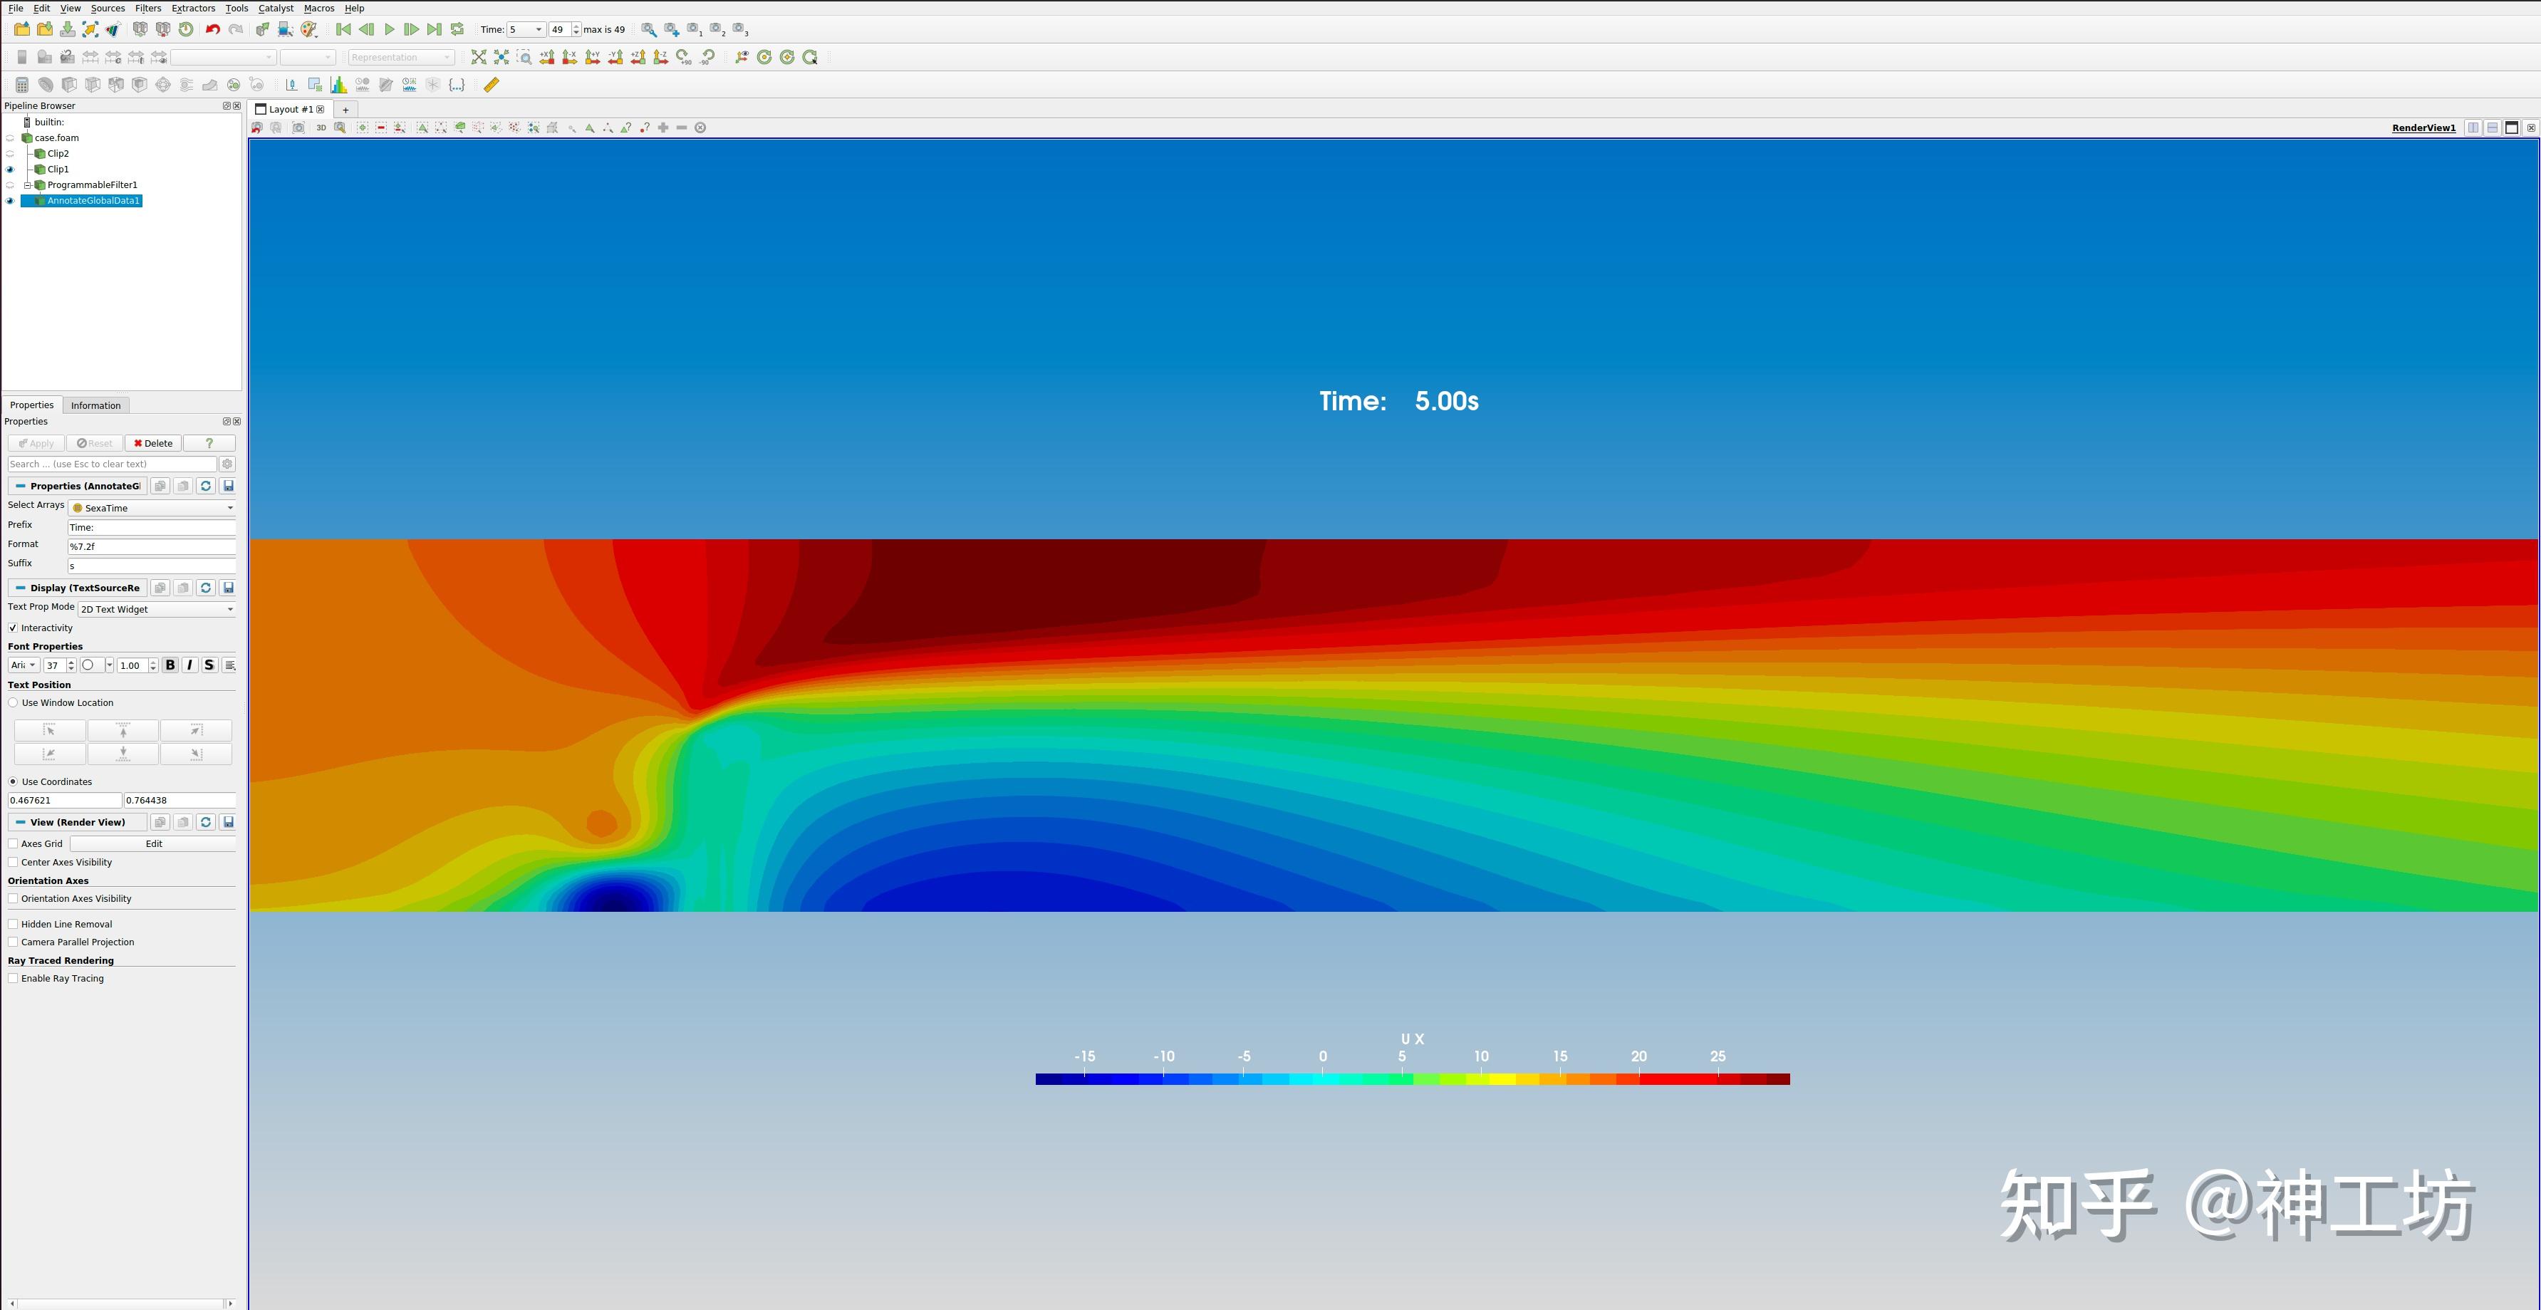Delete the AnnotateGlobalData1 filter via Delete button
Image resolution: width=2541 pixels, height=1310 pixels.
153,443
